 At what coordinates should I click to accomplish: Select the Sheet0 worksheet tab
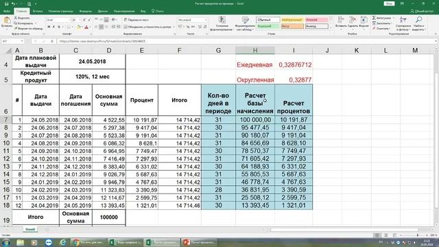tap(30, 229)
